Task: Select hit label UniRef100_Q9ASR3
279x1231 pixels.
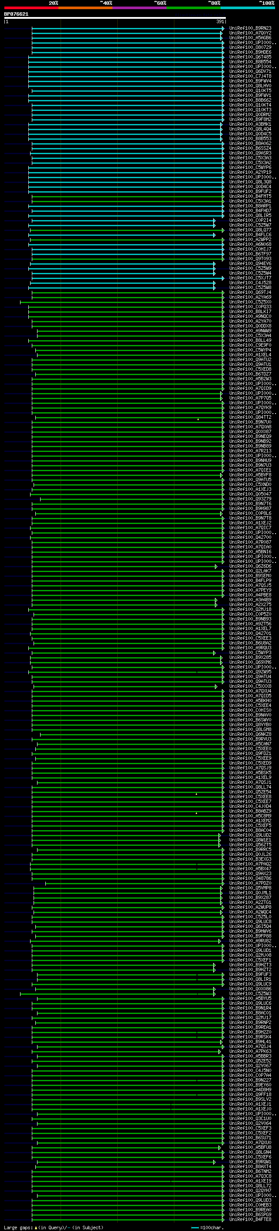Action: click(250, 153)
